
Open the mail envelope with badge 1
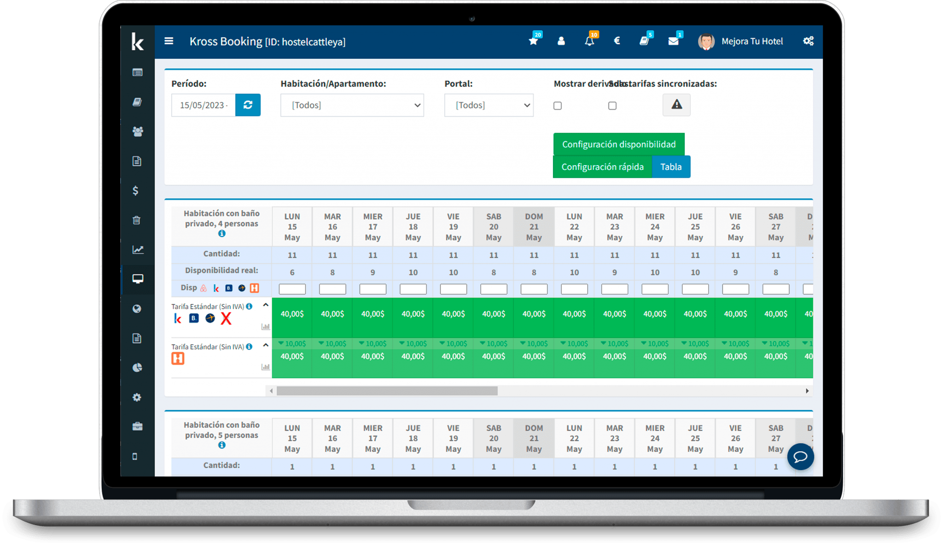pos(673,41)
